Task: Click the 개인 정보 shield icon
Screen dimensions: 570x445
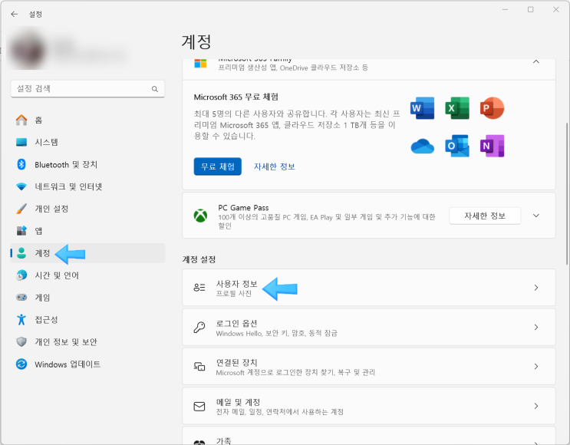Action: 21,341
